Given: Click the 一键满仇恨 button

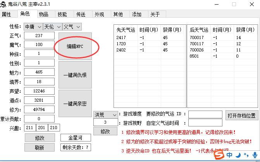Looking at the screenshot, I should coord(75,75).
